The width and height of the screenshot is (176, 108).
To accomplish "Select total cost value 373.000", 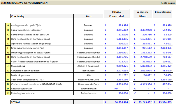I will (117, 35).
